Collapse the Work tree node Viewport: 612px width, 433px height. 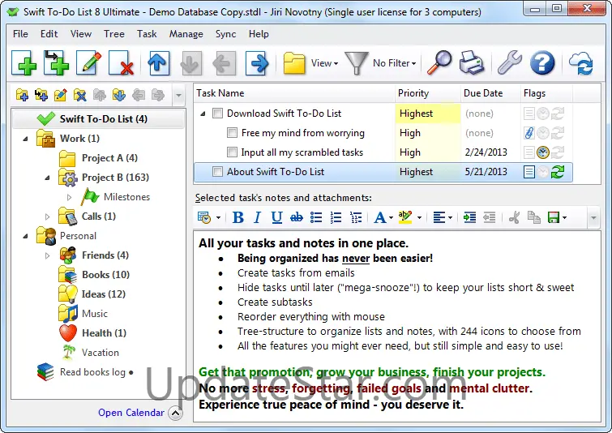tap(26, 139)
